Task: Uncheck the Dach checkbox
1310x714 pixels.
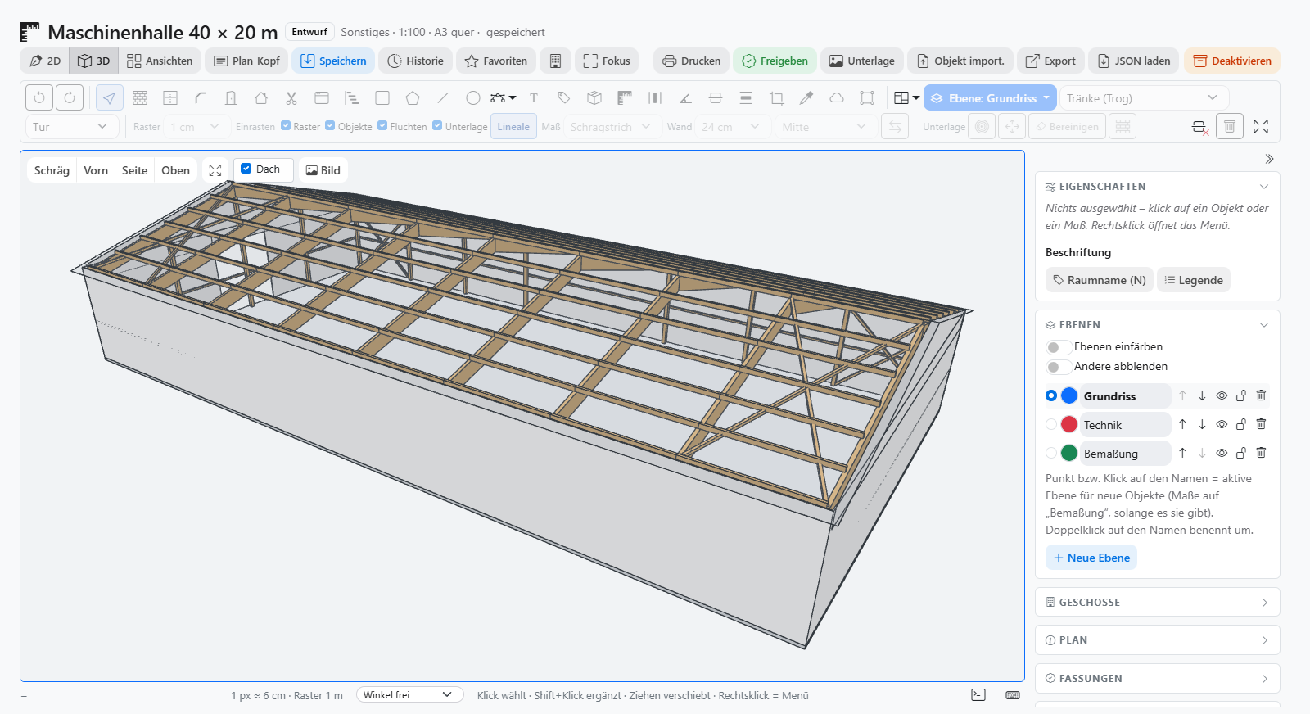Action: pos(246,169)
